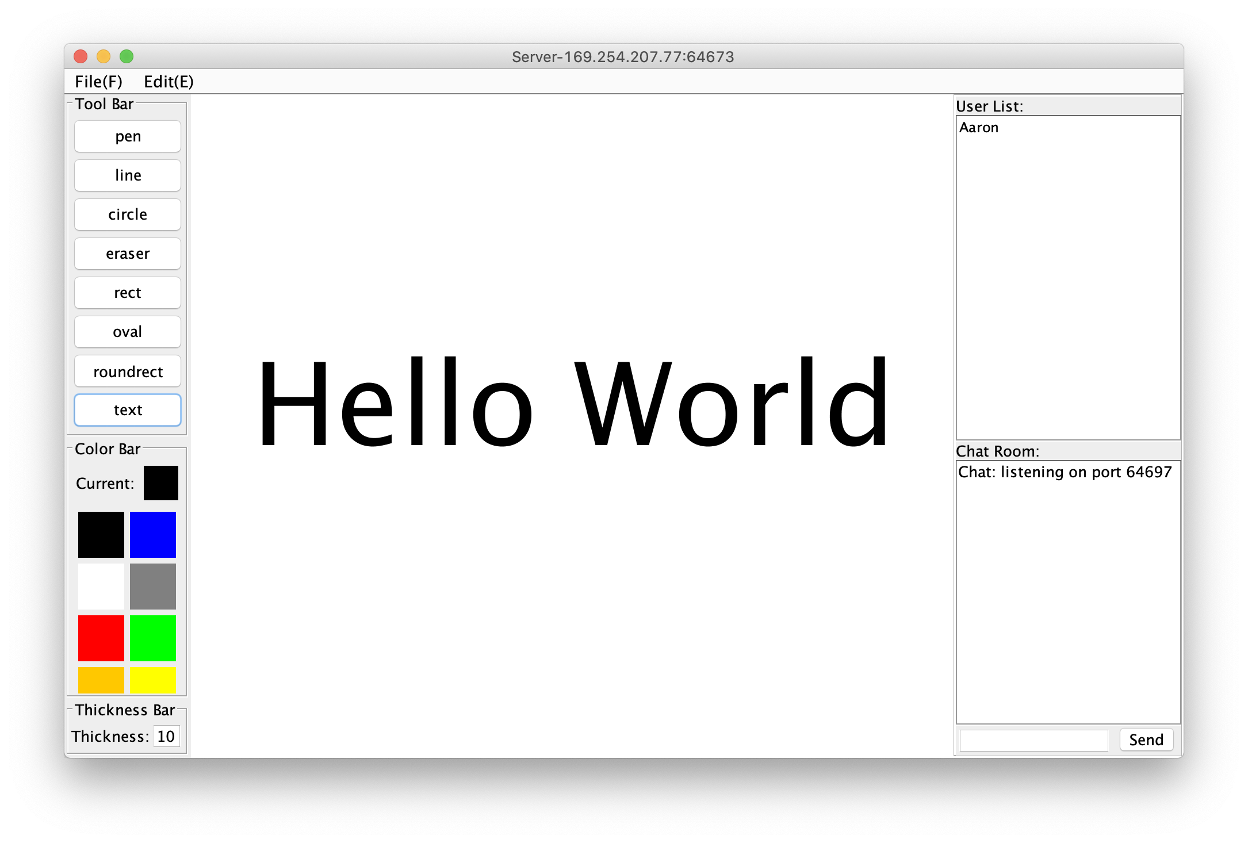Select the rect shape tool
Viewport: 1248px width, 843px height.
127,293
